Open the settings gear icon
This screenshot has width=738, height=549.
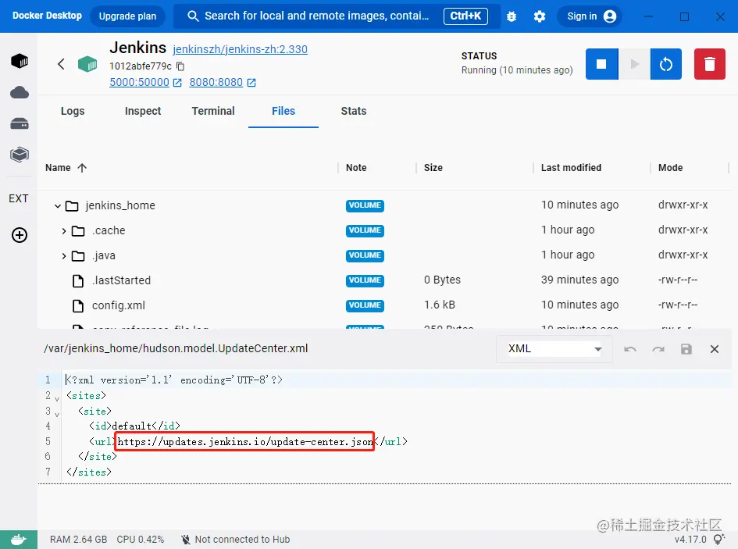click(540, 16)
